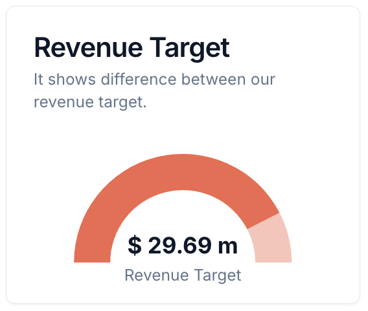Click the 'm' unit after 29.69

pyautogui.click(x=228, y=247)
